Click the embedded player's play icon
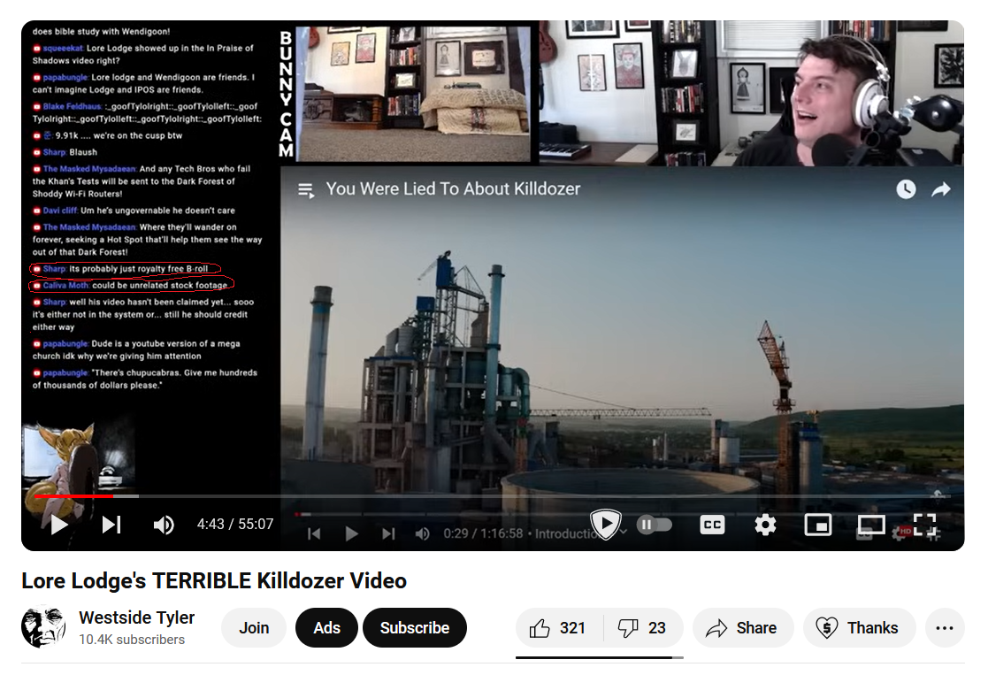988x675 pixels. tap(352, 533)
